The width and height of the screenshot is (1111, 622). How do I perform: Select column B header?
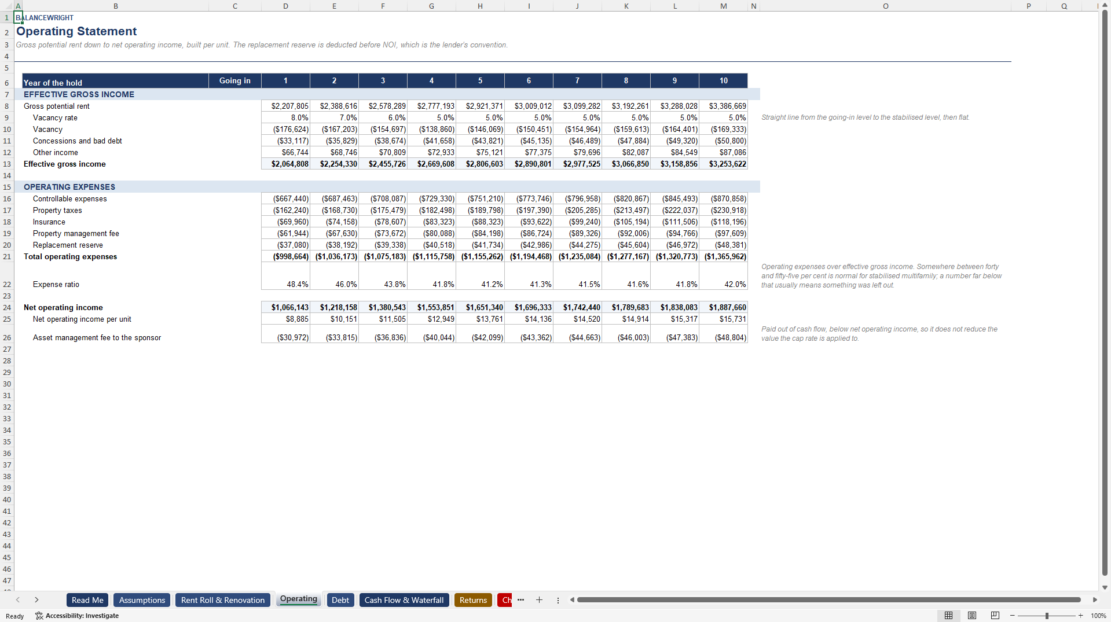coord(115,6)
